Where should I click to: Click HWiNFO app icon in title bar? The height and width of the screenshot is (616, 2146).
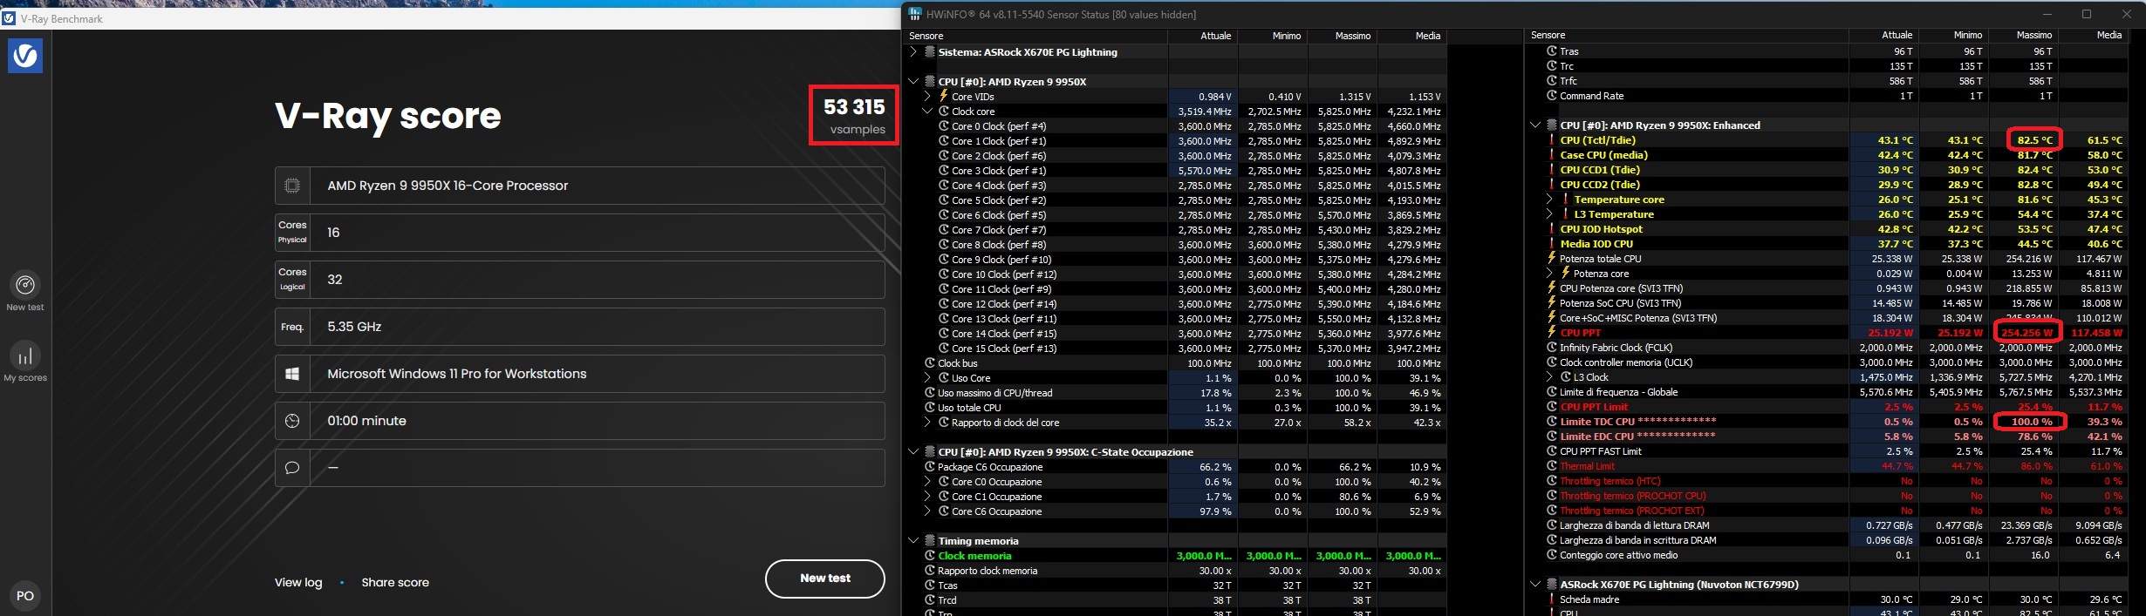tap(915, 14)
